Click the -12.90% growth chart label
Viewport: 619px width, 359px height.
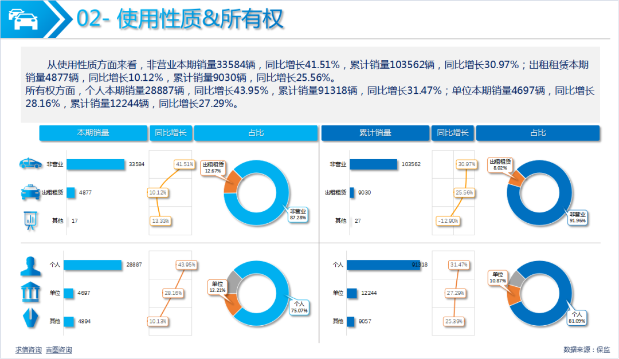click(x=448, y=221)
